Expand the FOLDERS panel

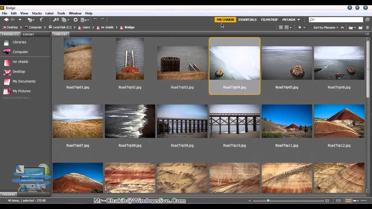point(8,194)
